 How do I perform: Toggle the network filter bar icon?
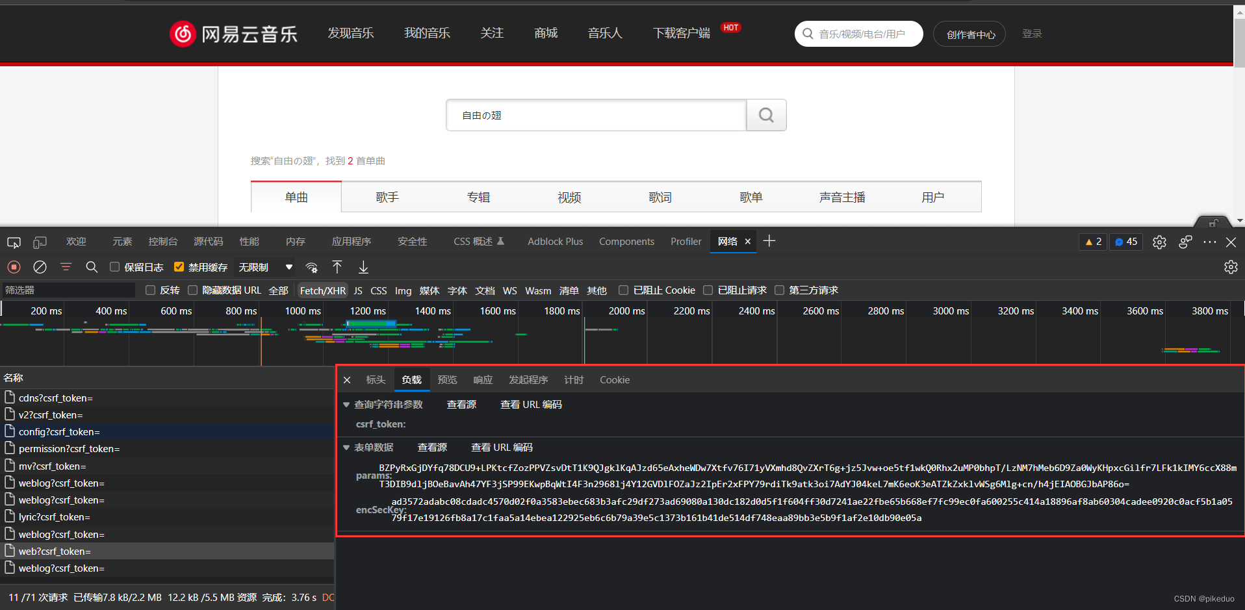click(x=66, y=267)
